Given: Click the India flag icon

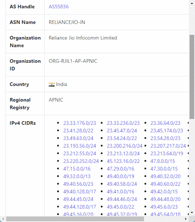Looking at the screenshot, I should (x=52, y=85).
